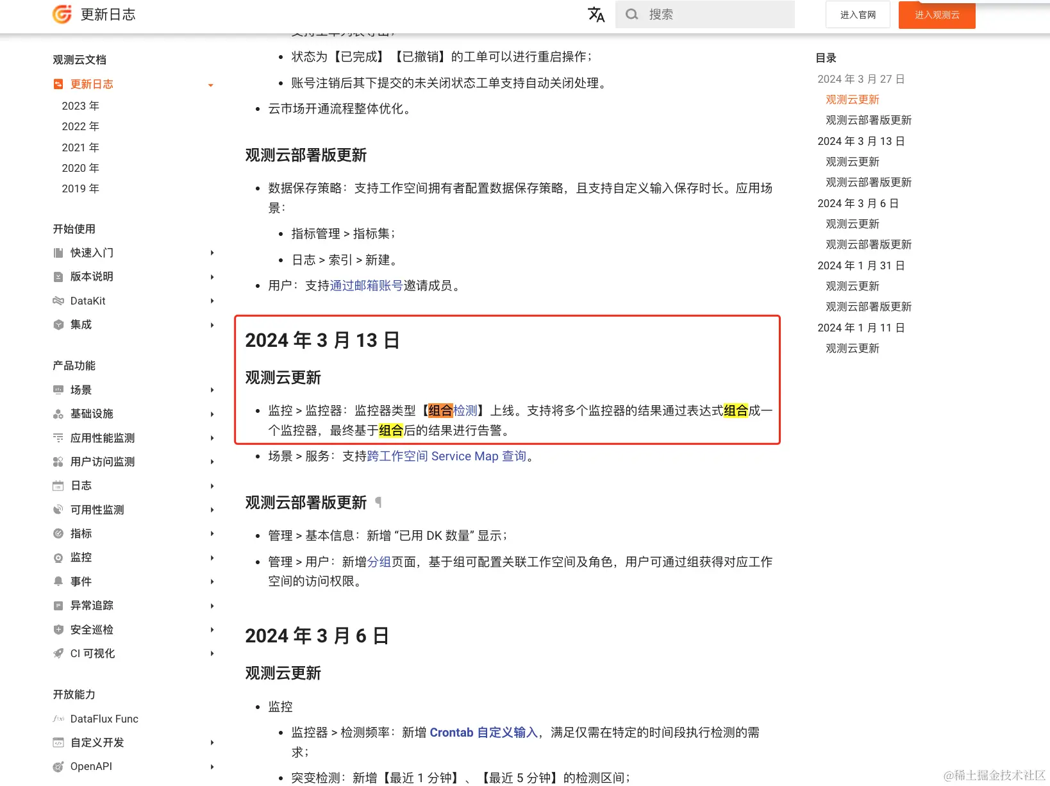The height and width of the screenshot is (786, 1050).
Task: Click the 2024 年 3 月 13 日 heading
Action: pyautogui.click(x=322, y=340)
